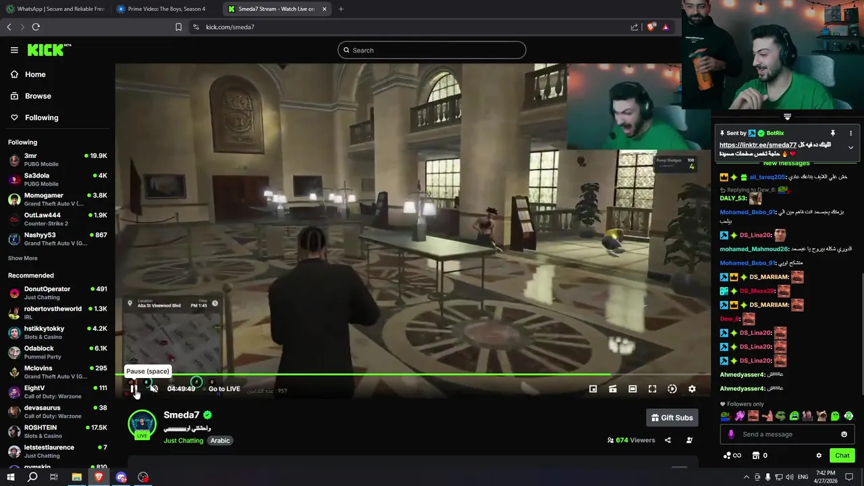Send message with Chat button

tap(842, 456)
